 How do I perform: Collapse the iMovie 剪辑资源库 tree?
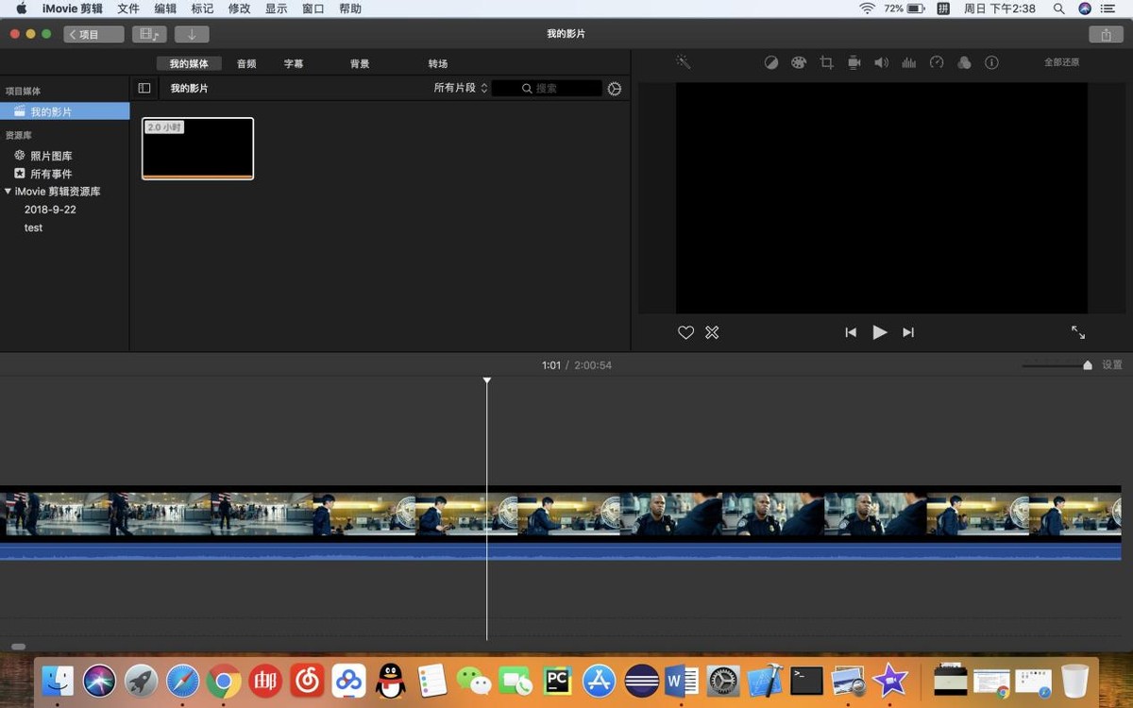click(x=8, y=192)
